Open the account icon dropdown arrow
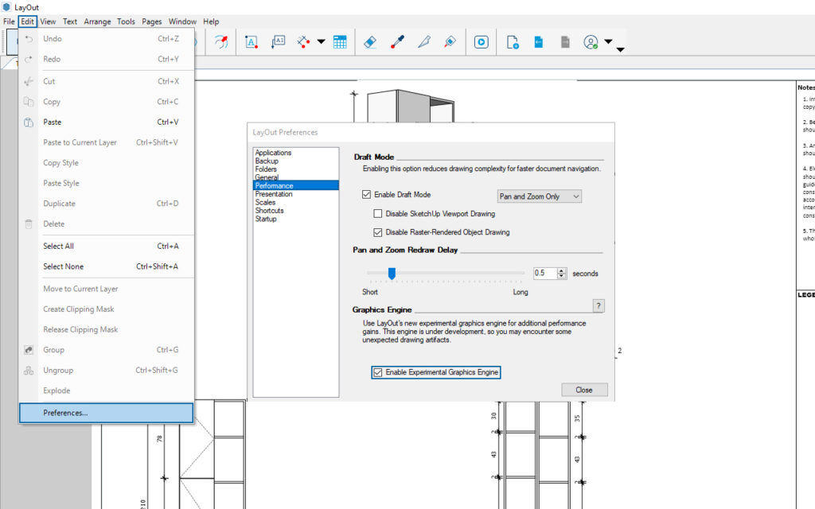This screenshot has width=815, height=509. pyautogui.click(x=608, y=42)
